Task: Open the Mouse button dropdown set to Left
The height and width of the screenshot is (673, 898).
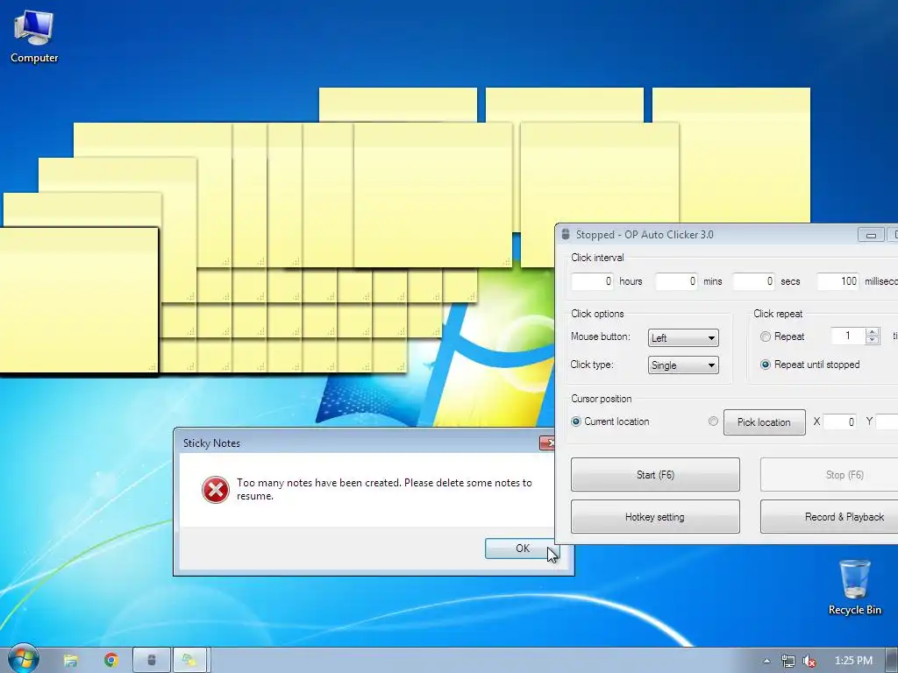Action: tap(683, 337)
